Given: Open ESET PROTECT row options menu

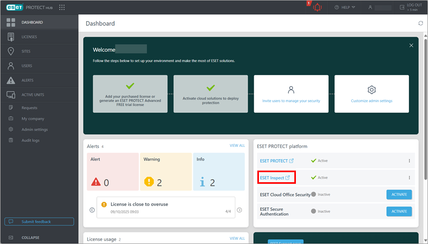Looking at the screenshot, I should coord(409,161).
